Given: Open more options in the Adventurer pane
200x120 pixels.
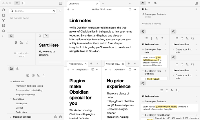Looking at the screenshot, I should point(135,70).
